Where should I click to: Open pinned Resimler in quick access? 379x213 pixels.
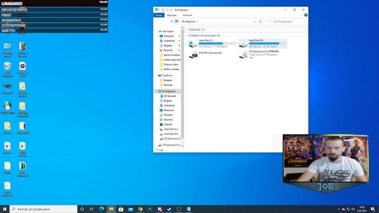tap(168, 50)
